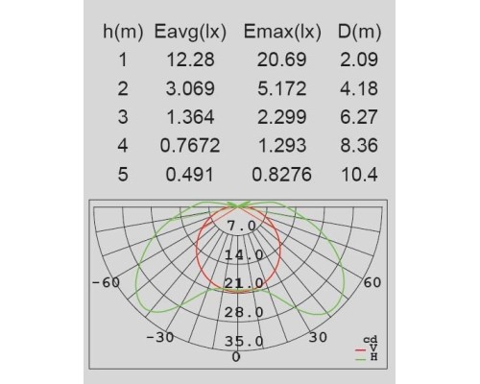
Task: Click the -30 angle label
Action: point(160,337)
